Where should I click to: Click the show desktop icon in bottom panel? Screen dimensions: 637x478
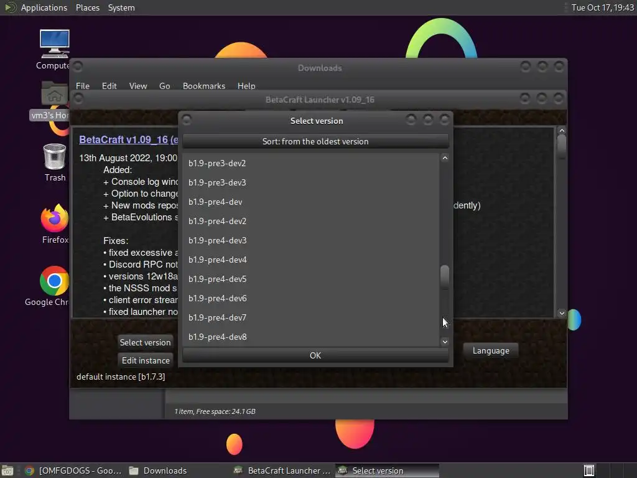click(x=7, y=471)
